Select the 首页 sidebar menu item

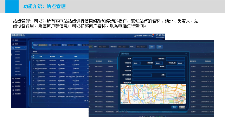pyautogui.click(x=17, y=44)
